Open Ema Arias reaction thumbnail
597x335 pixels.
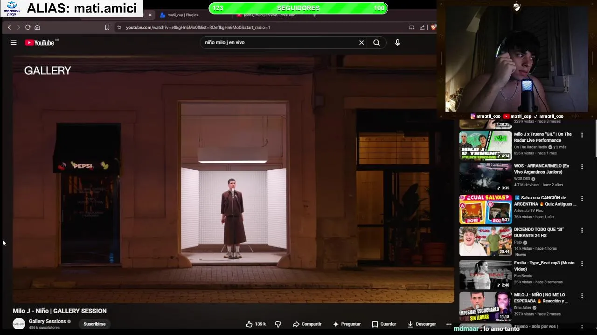486,306
